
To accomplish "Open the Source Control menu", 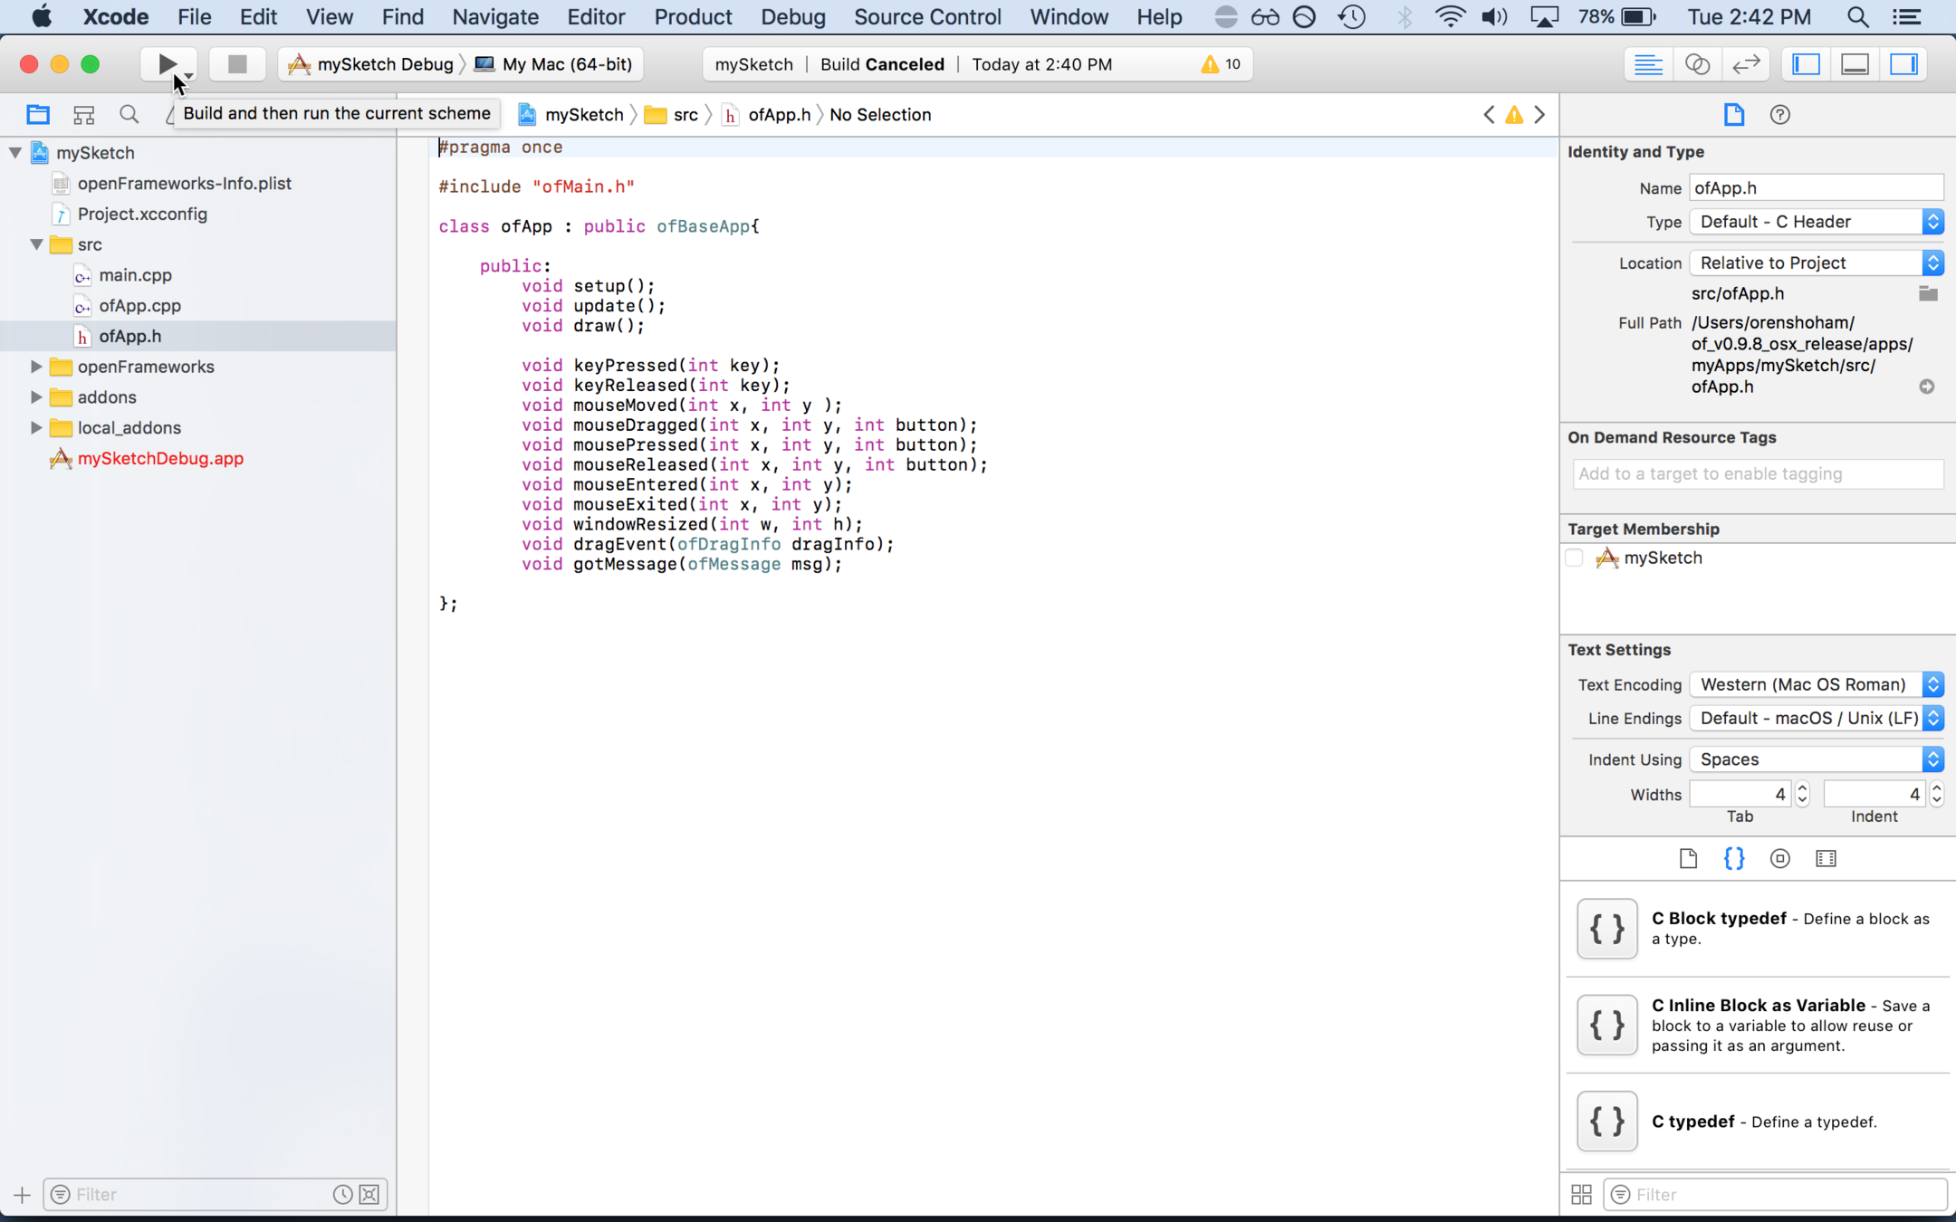I will (926, 16).
